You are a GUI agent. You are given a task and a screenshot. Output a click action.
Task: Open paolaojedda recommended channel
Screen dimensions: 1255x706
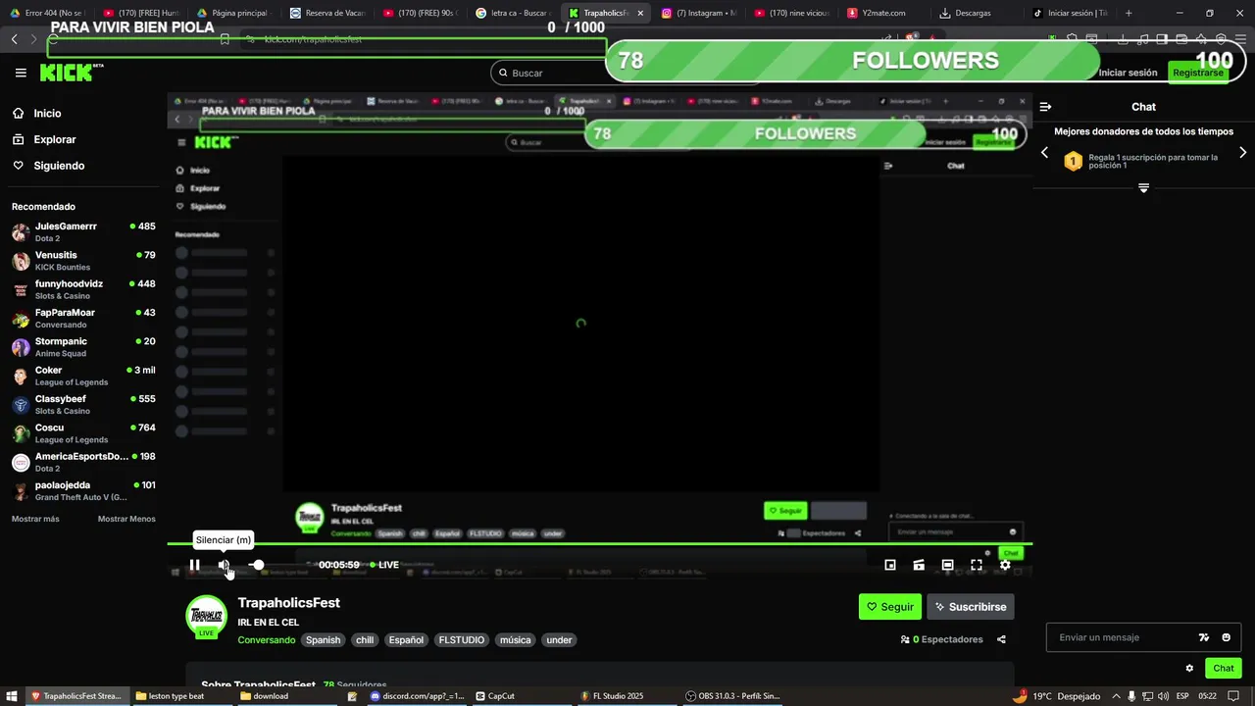(83, 491)
